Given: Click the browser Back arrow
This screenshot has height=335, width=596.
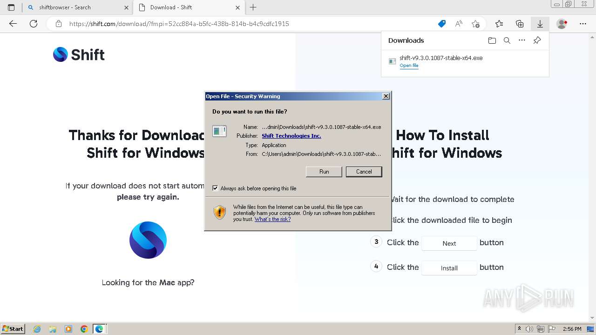Looking at the screenshot, I should click(13, 24).
